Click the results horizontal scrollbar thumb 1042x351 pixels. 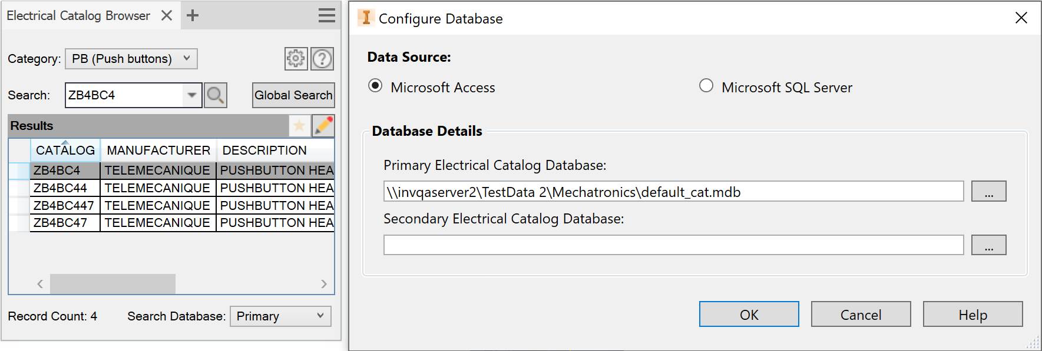pos(113,284)
